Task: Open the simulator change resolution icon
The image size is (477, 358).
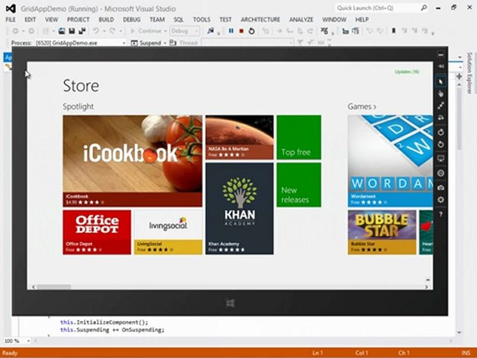Action: point(441,159)
